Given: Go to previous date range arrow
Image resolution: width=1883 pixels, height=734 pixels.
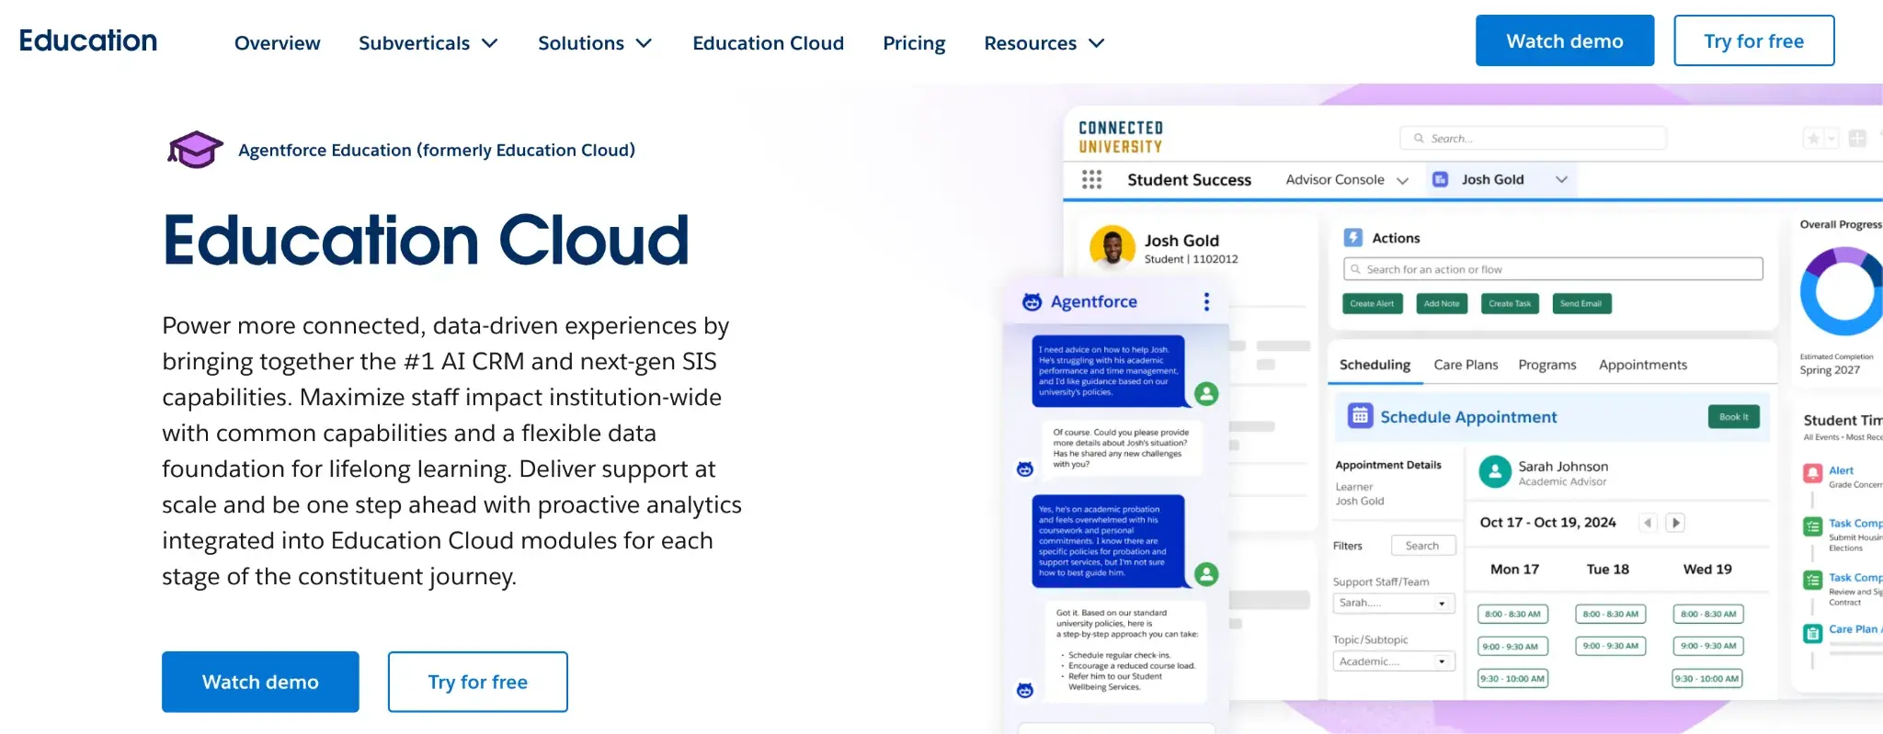Looking at the screenshot, I should [1648, 523].
